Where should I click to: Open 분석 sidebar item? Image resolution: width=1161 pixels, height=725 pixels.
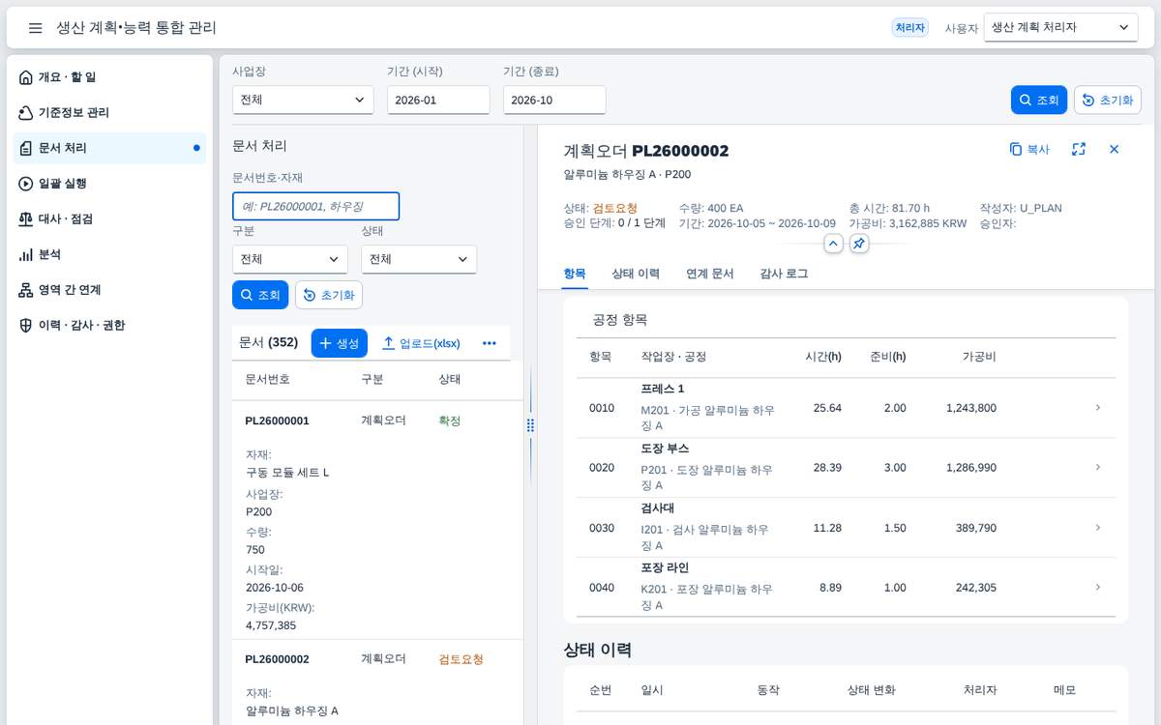point(109,254)
